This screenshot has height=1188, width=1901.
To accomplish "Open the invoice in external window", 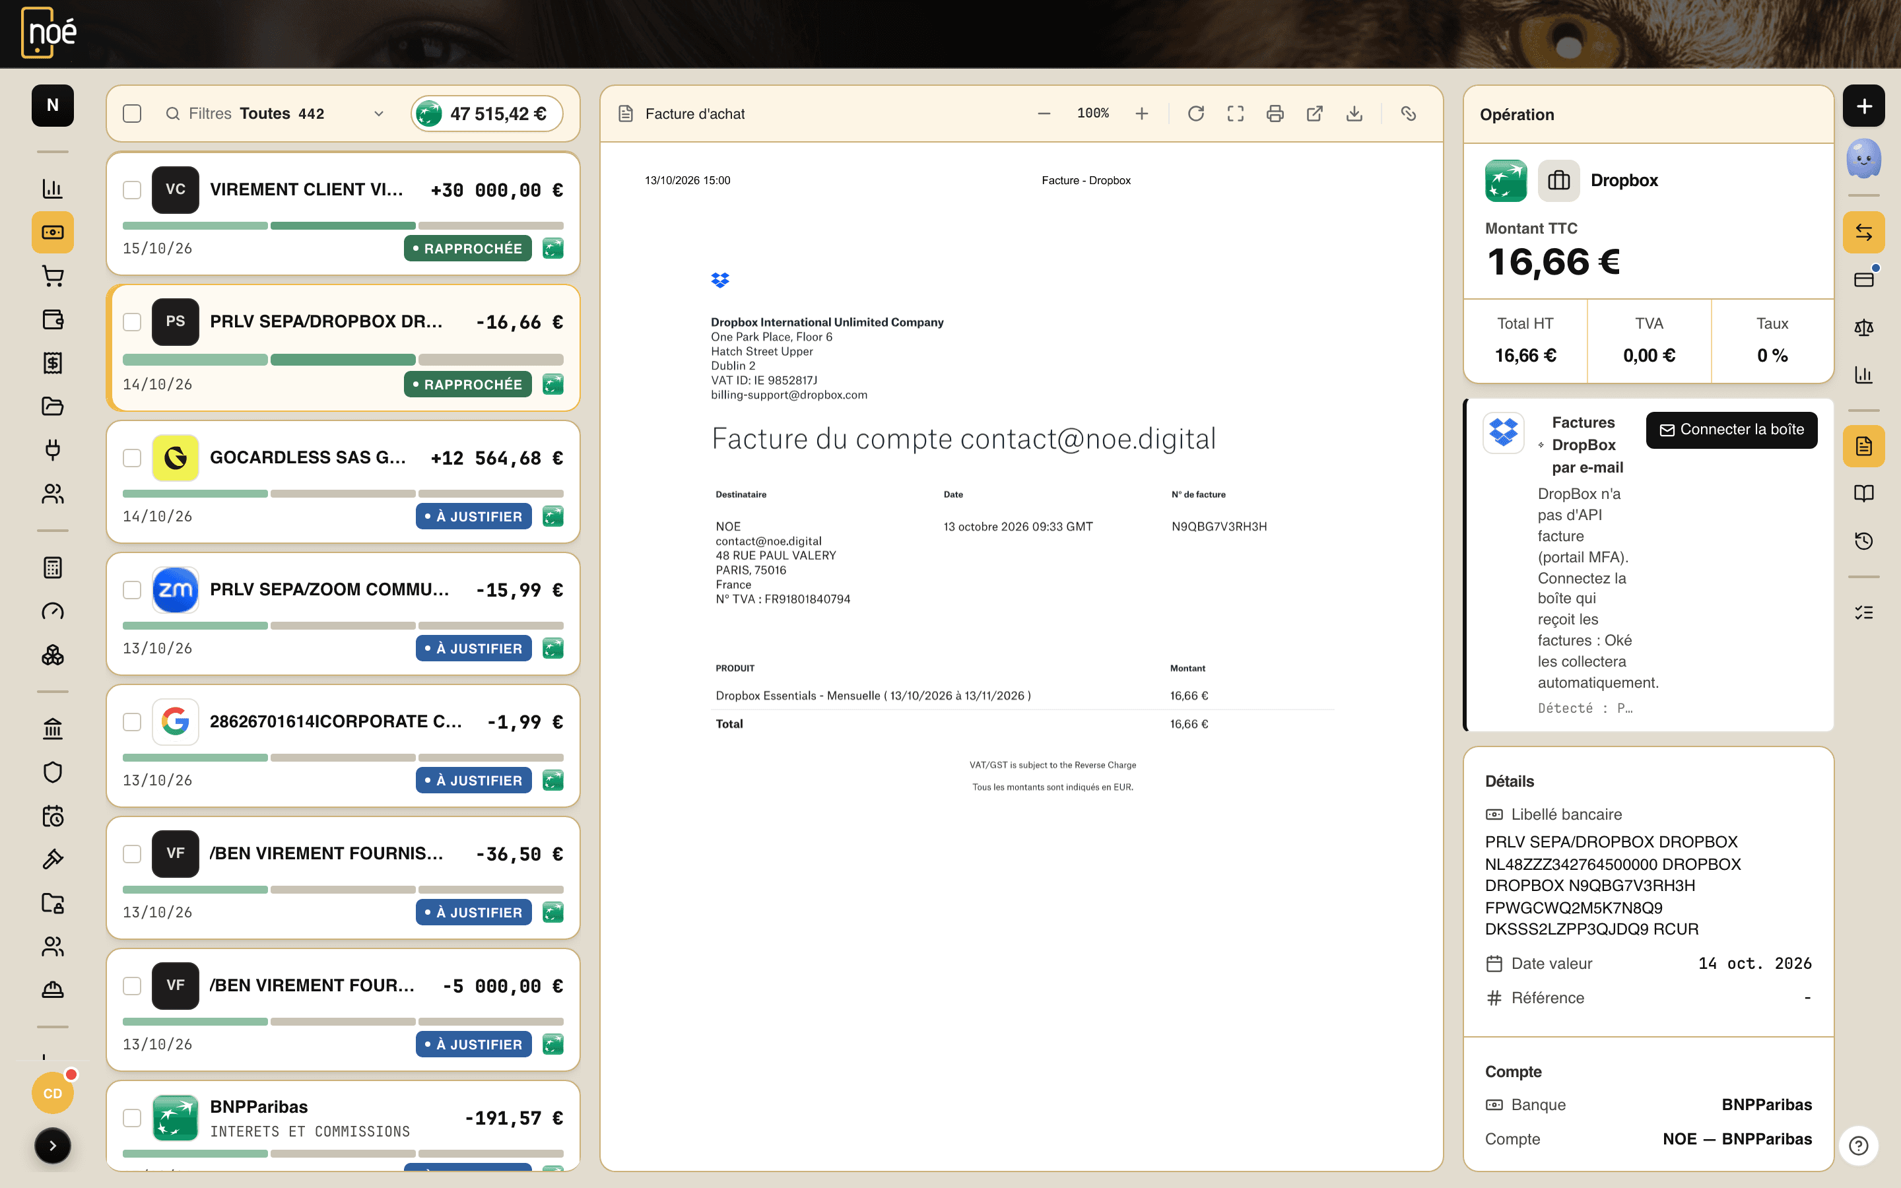I will [1314, 114].
